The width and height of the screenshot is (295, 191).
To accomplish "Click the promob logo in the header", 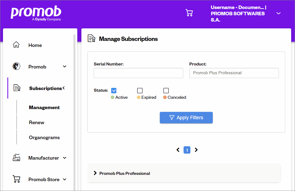I will [36, 13].
